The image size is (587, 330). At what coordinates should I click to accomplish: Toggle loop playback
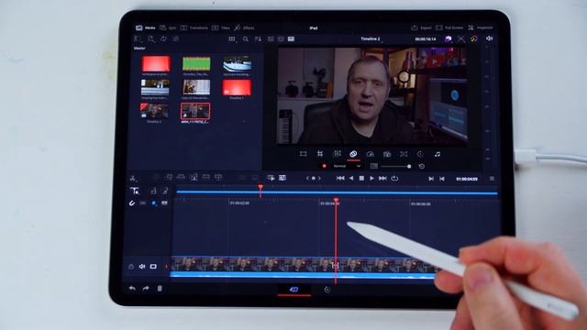point(394,179)
